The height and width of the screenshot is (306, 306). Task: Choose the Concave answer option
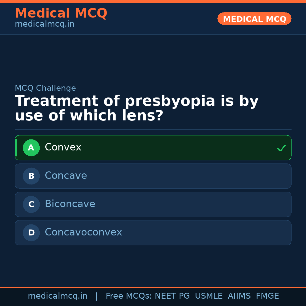(66, 176)
